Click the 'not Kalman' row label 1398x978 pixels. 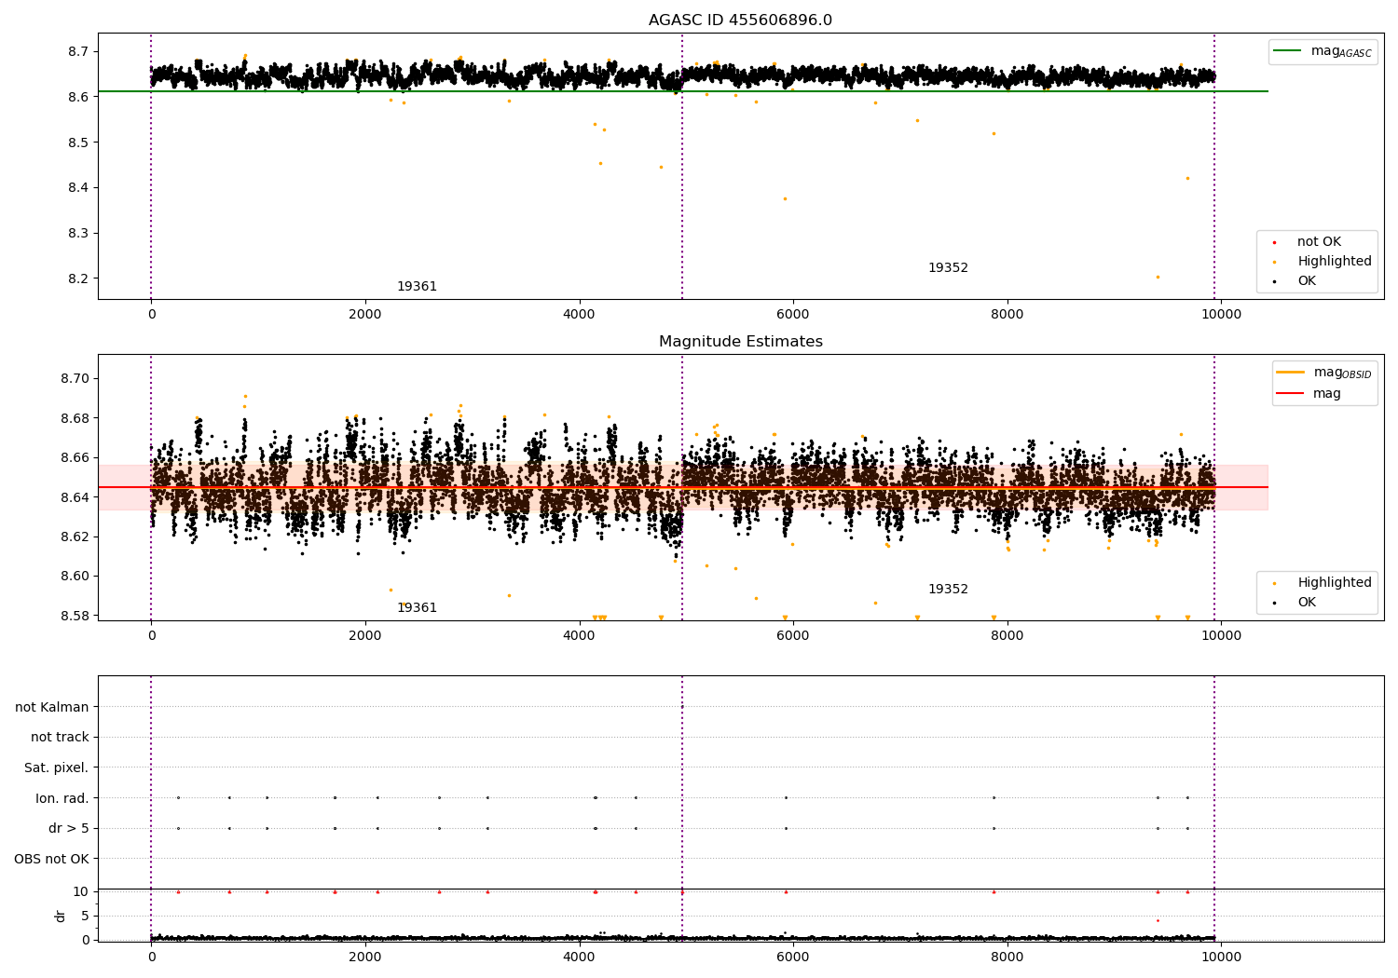[52, 707]
